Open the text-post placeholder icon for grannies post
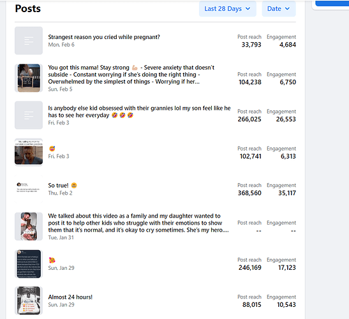This screenshot has height=319, width=349. (x=29, y=115)
